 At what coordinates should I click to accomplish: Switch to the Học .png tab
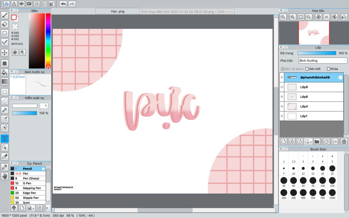point(118,11)
